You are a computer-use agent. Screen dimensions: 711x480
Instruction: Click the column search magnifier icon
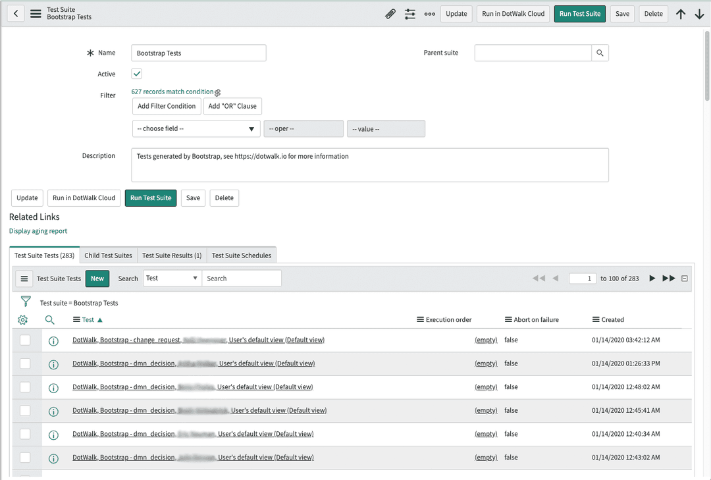[x=50, y=320]
